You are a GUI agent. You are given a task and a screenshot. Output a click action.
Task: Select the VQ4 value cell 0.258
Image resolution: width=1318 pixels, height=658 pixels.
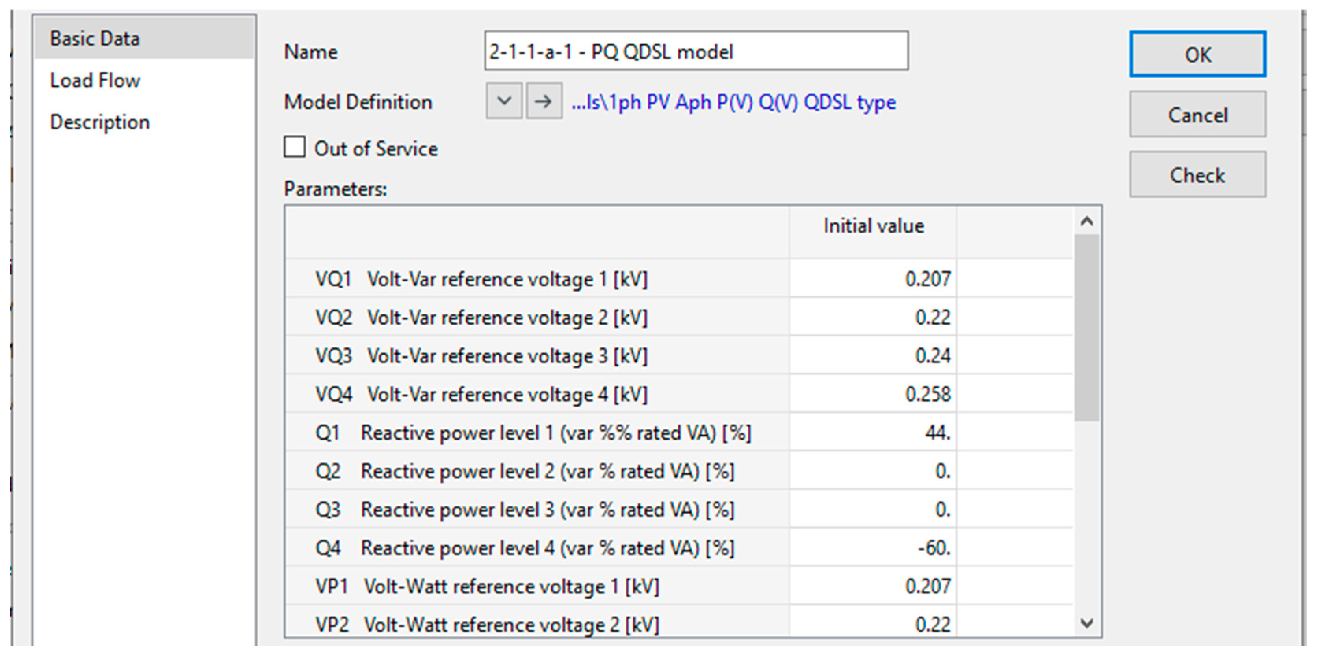[872, 394]
